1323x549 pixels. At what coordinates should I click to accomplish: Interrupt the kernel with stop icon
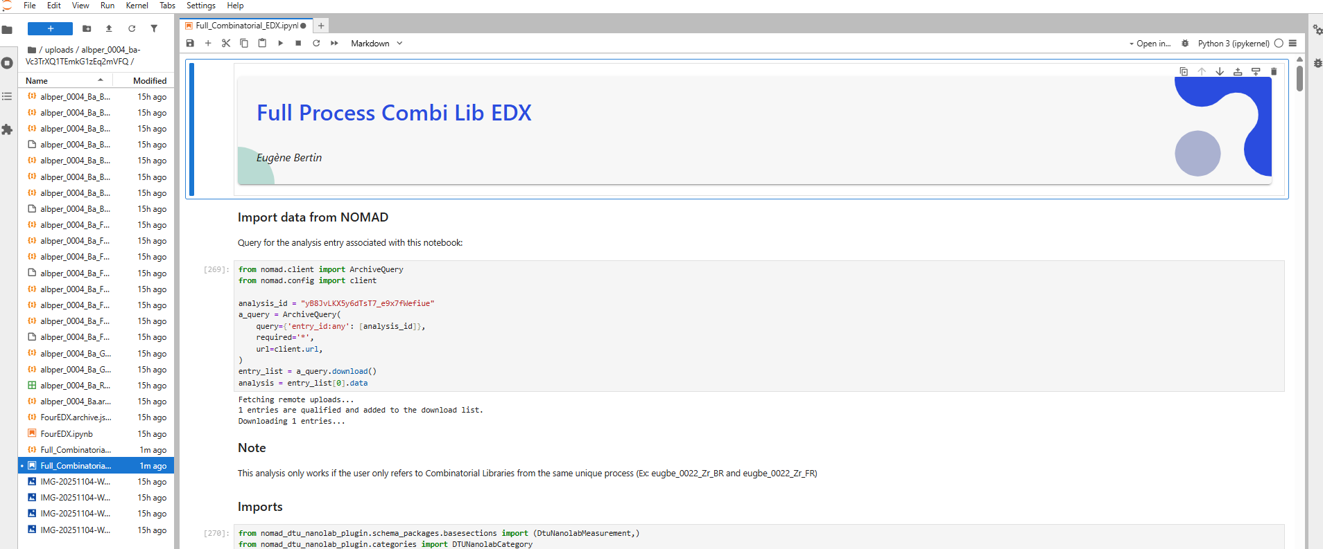pos(298,44)
